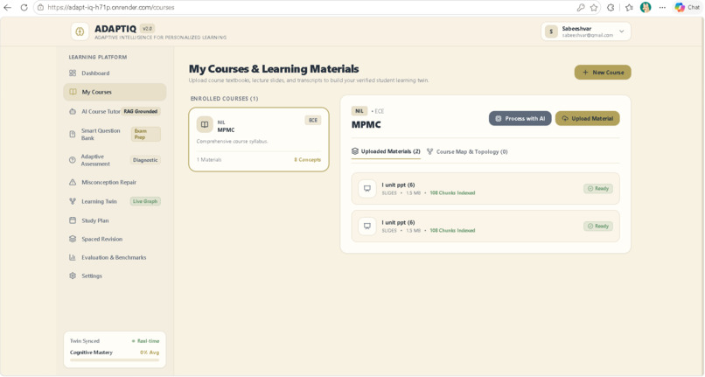Click Ready status of second I unit ppt
This screenshot has height=377, width=705.
click(x=598, y=226)
